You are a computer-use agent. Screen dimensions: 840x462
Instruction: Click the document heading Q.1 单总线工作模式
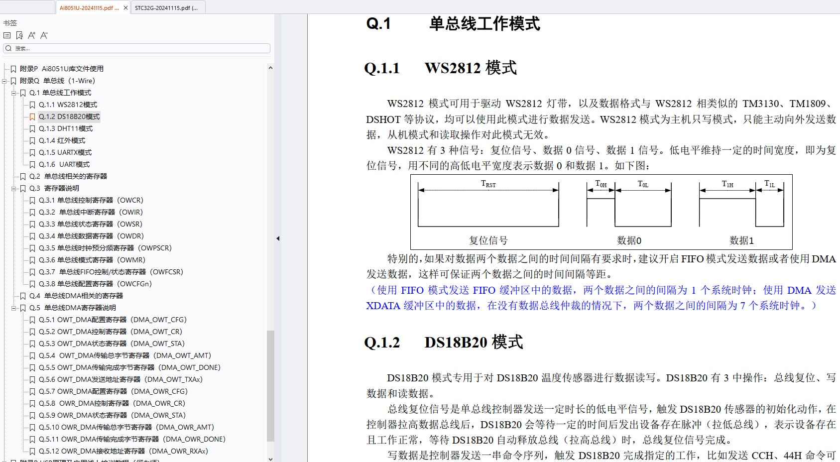pyautogui.click(x=453, y=23)
